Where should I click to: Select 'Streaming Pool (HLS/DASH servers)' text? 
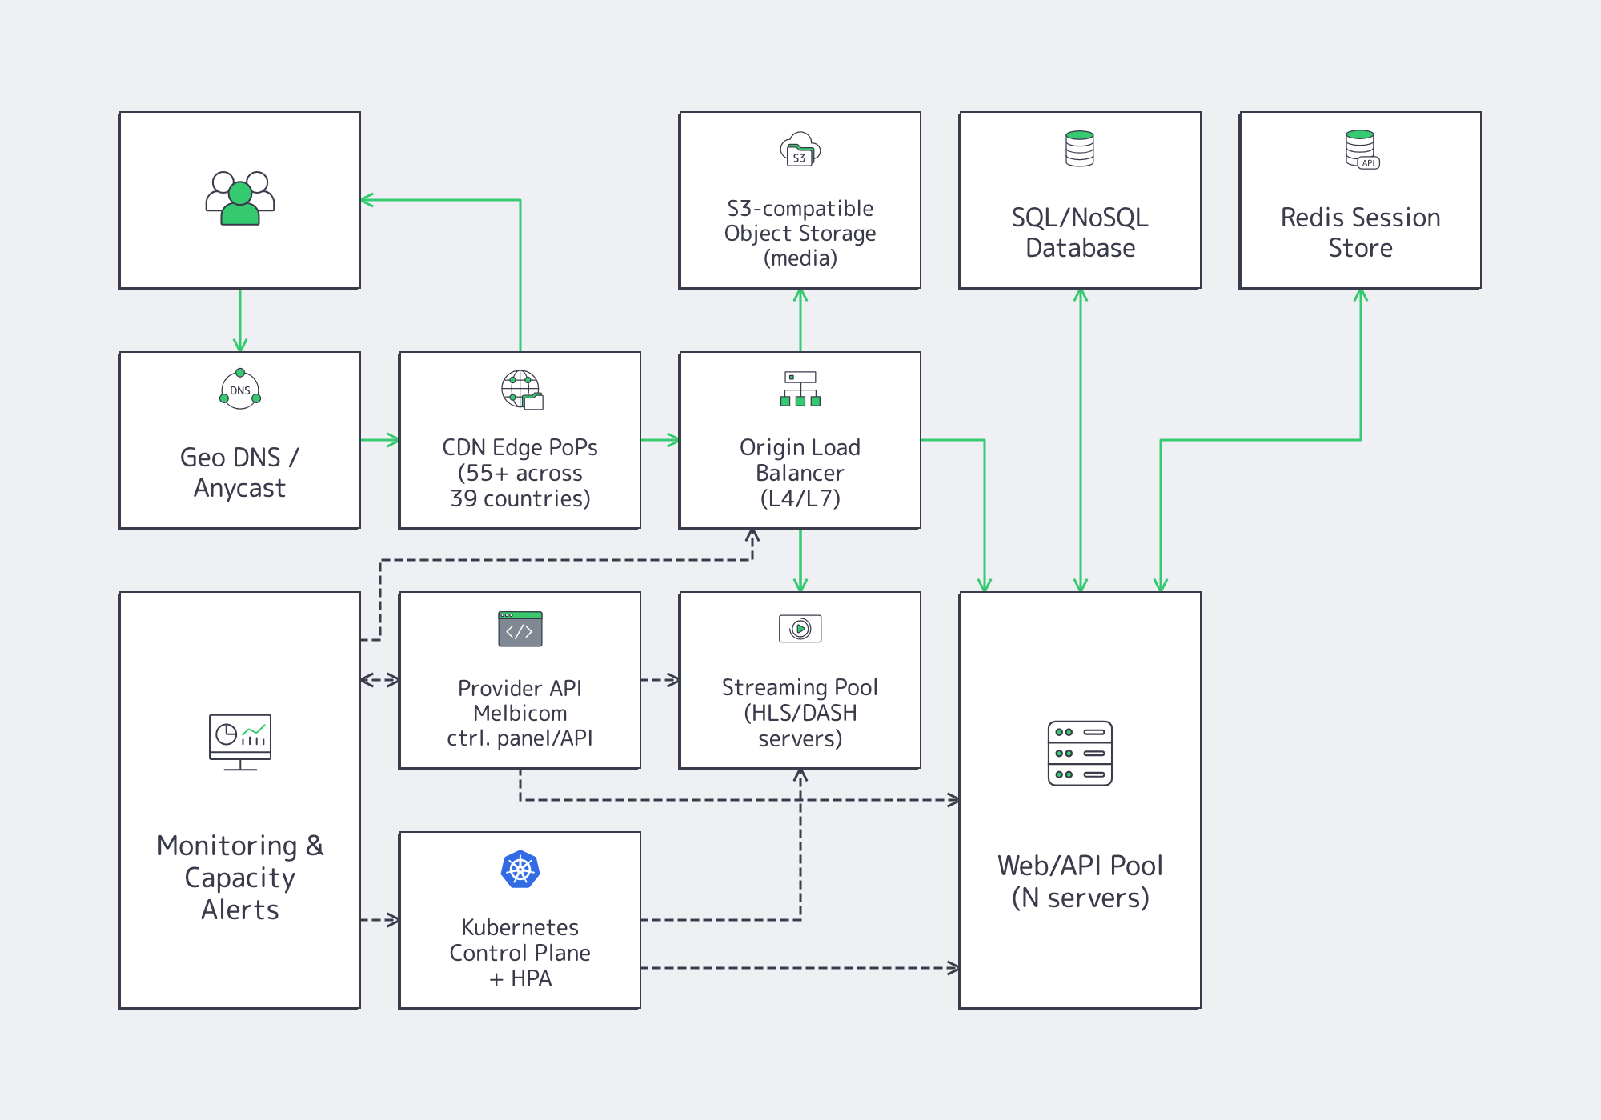click(800, 713)
